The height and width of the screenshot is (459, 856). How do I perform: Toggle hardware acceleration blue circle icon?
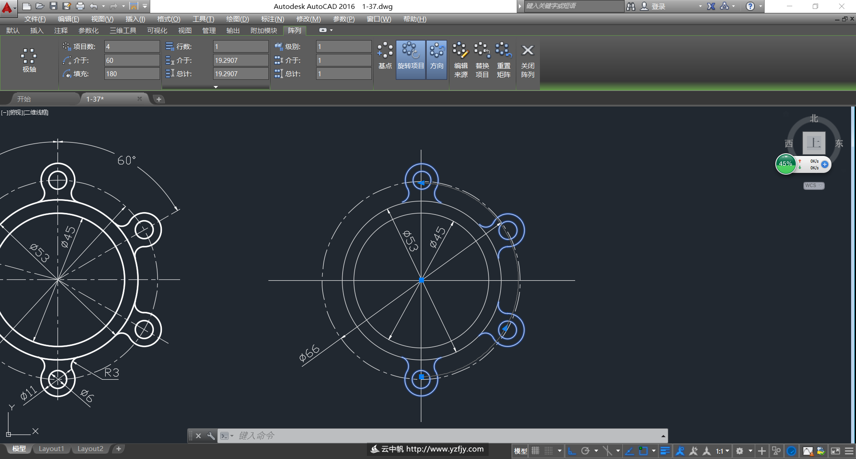pyautogui.click(x=791, y=451)
